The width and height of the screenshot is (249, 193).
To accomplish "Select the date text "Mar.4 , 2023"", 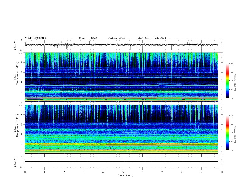I will [x=88, y=38].
